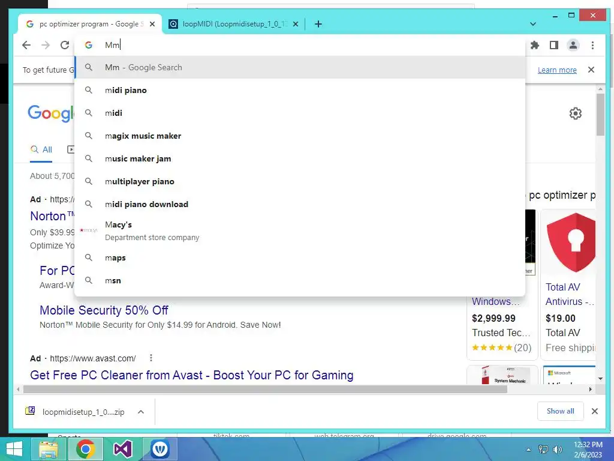Close the pc optimizer program tab
Viewport: 614px width, 461px height.
click(152, 24)
